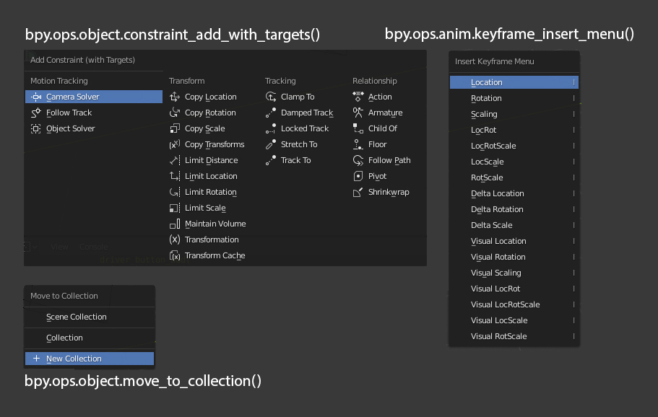Choose Scene Collection in Move to Collection
Image resolution: width=658 pixels, height=417 pixels.
tap(90, 317)
